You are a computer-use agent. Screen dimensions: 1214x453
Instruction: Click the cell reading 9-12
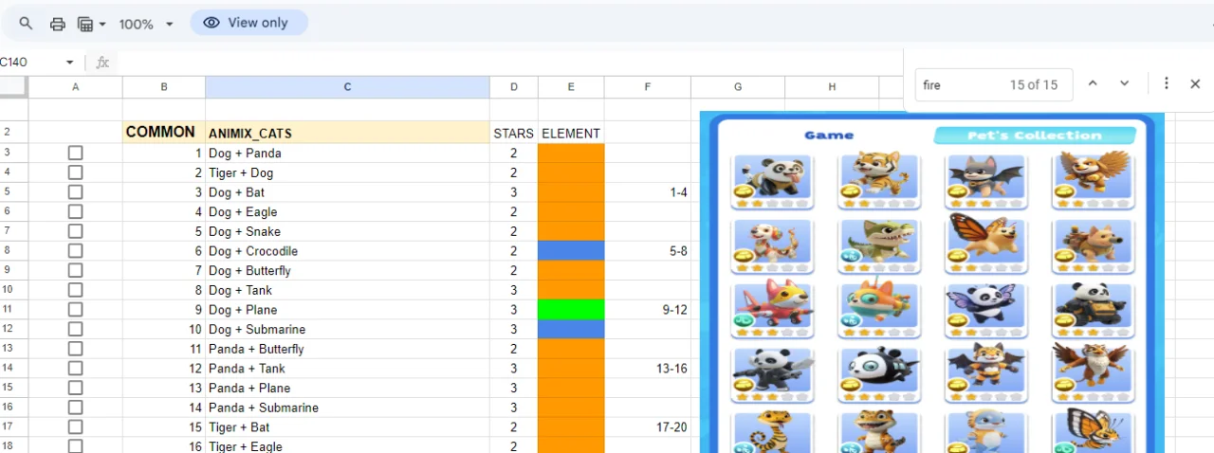648,310
